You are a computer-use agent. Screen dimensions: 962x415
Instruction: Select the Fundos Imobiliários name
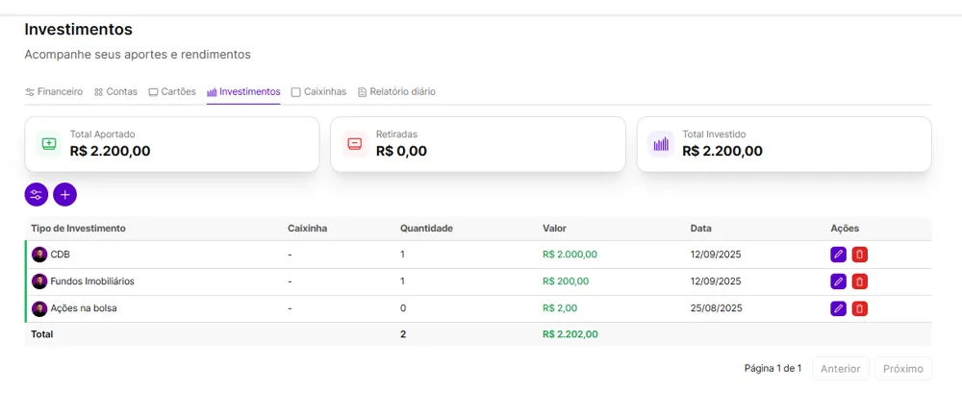pos(92,281)
